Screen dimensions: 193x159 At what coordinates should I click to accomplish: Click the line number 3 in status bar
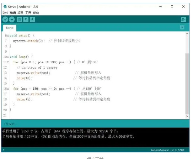(x=3, y=150)
